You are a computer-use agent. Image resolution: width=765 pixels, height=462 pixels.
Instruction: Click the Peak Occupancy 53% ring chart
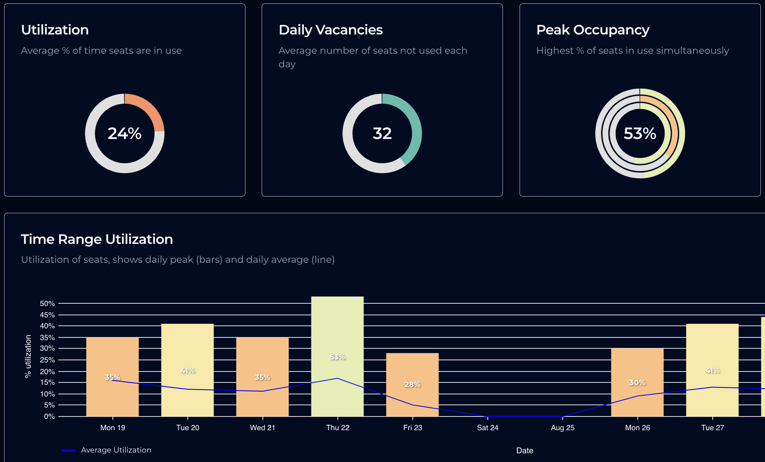(640, 133)
